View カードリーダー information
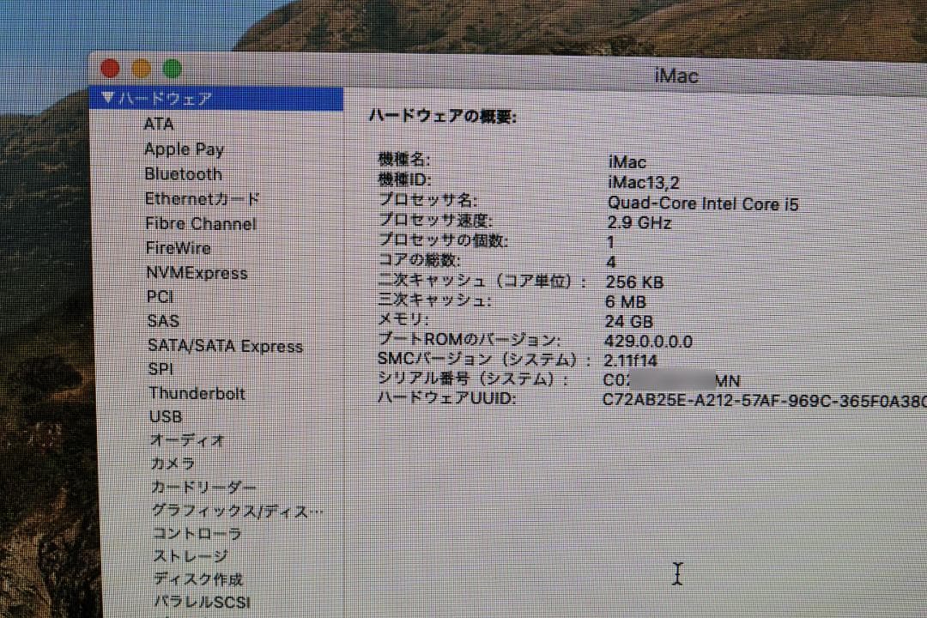 click(x=200, y=487)
